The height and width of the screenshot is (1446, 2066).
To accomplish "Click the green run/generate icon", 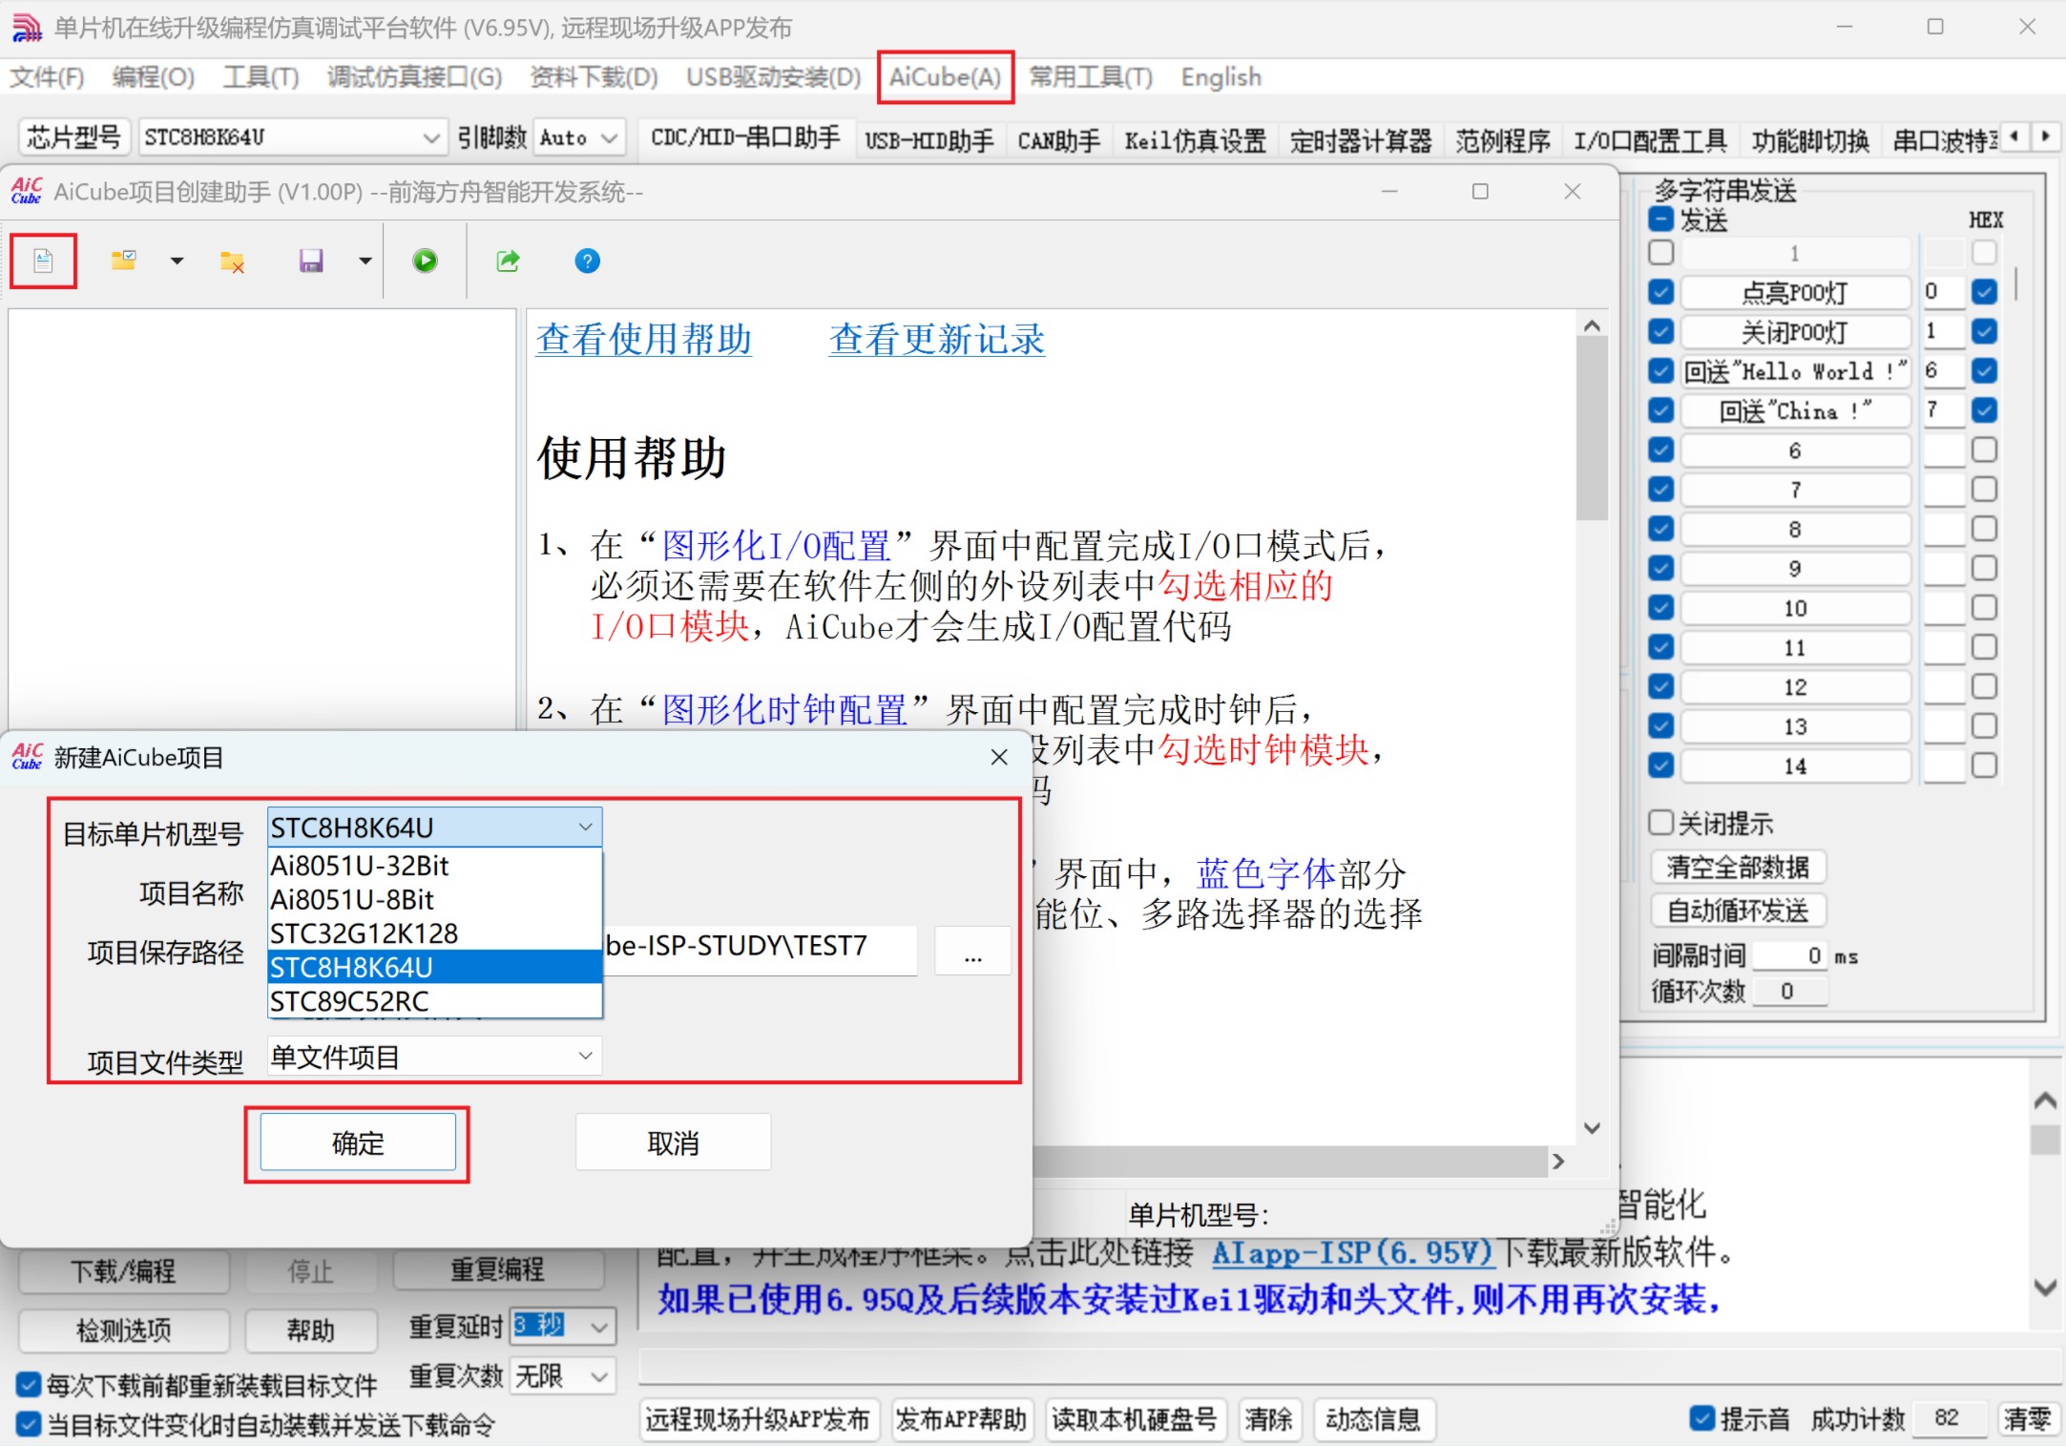I will click(425, 261).
